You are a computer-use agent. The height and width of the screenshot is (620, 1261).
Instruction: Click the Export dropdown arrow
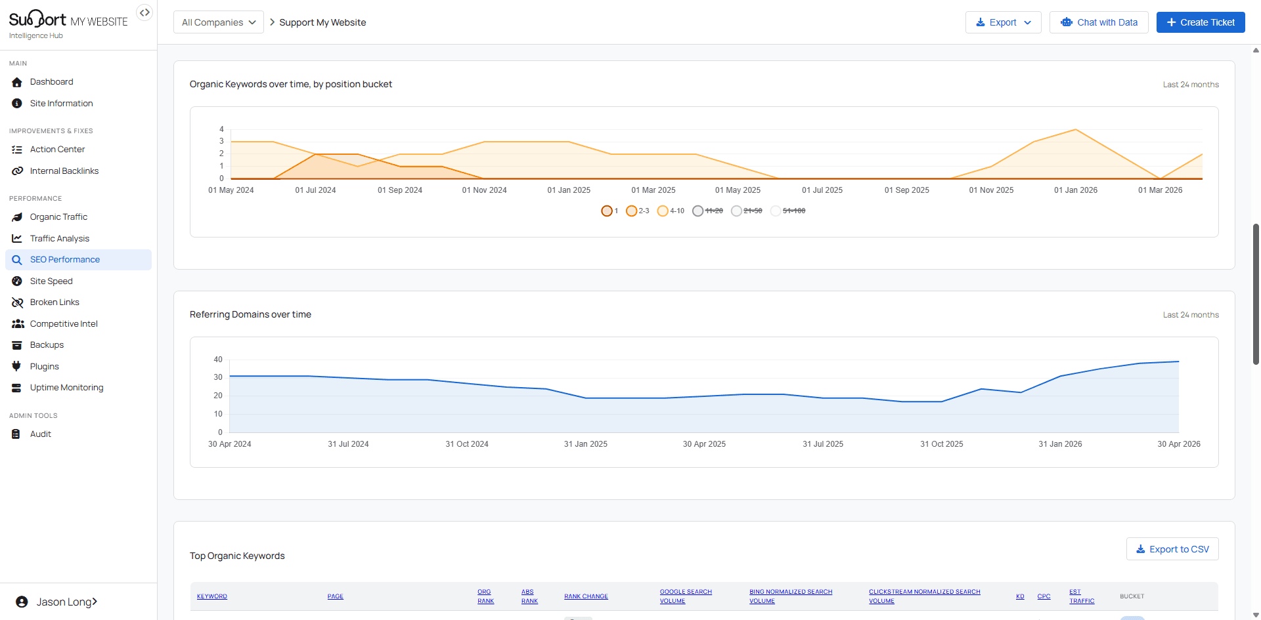tap(1028, 22)
